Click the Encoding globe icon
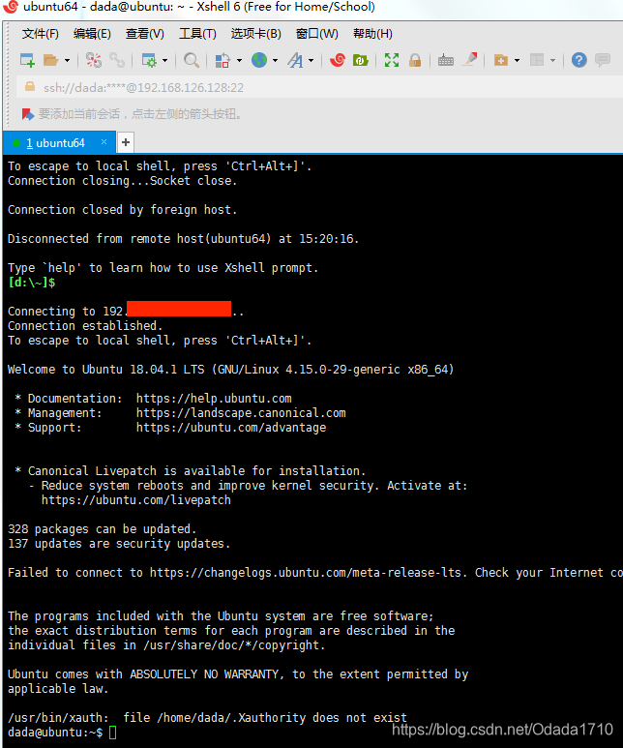This screenshot has width=623, height=748. 259,60
